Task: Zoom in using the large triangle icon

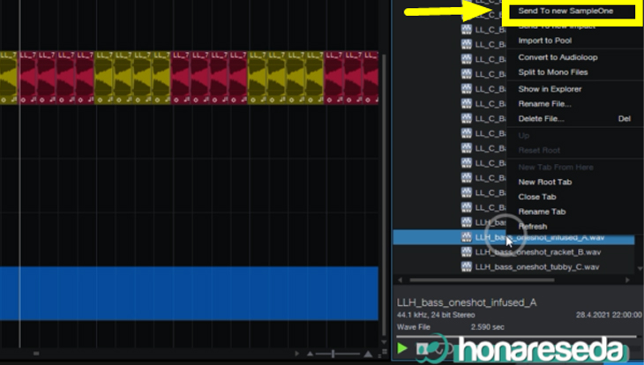Action: pyautogui.click(x=368, y=353)
